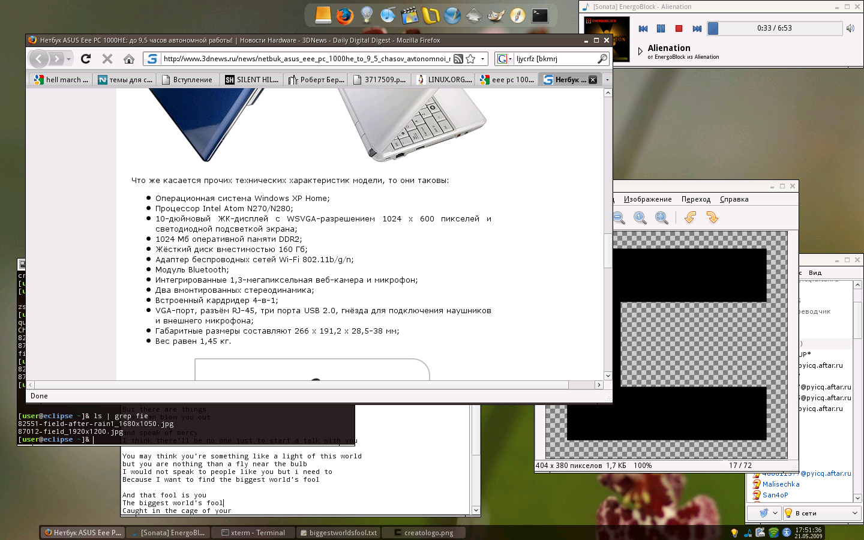This screenshot has width=864, height=540.
Task: Skip to next track in Sonata
Action: pyautogui.click(x=697, y=28)
